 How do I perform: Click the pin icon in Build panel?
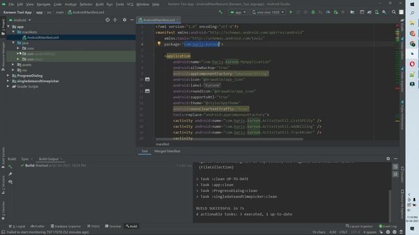[10, 174]
